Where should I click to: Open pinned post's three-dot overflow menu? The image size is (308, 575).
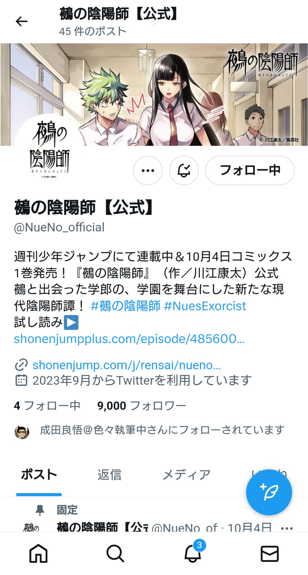(287, 528)
